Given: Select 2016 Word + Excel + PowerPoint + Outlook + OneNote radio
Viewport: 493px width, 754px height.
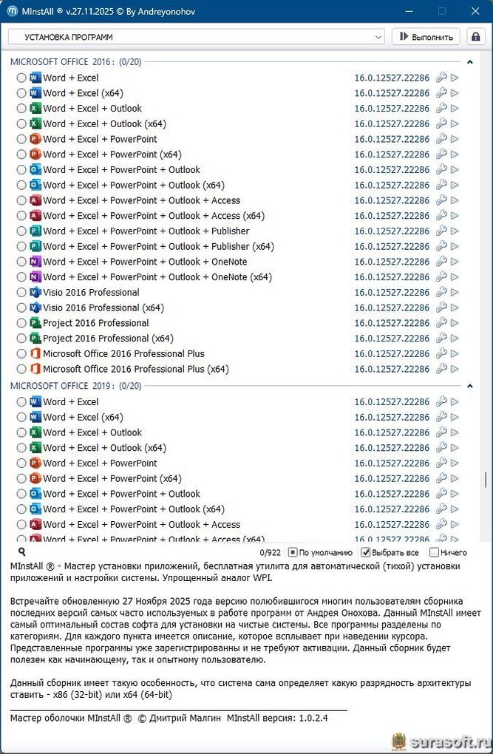Looking at the screenshot, I should tap(21, 262).
